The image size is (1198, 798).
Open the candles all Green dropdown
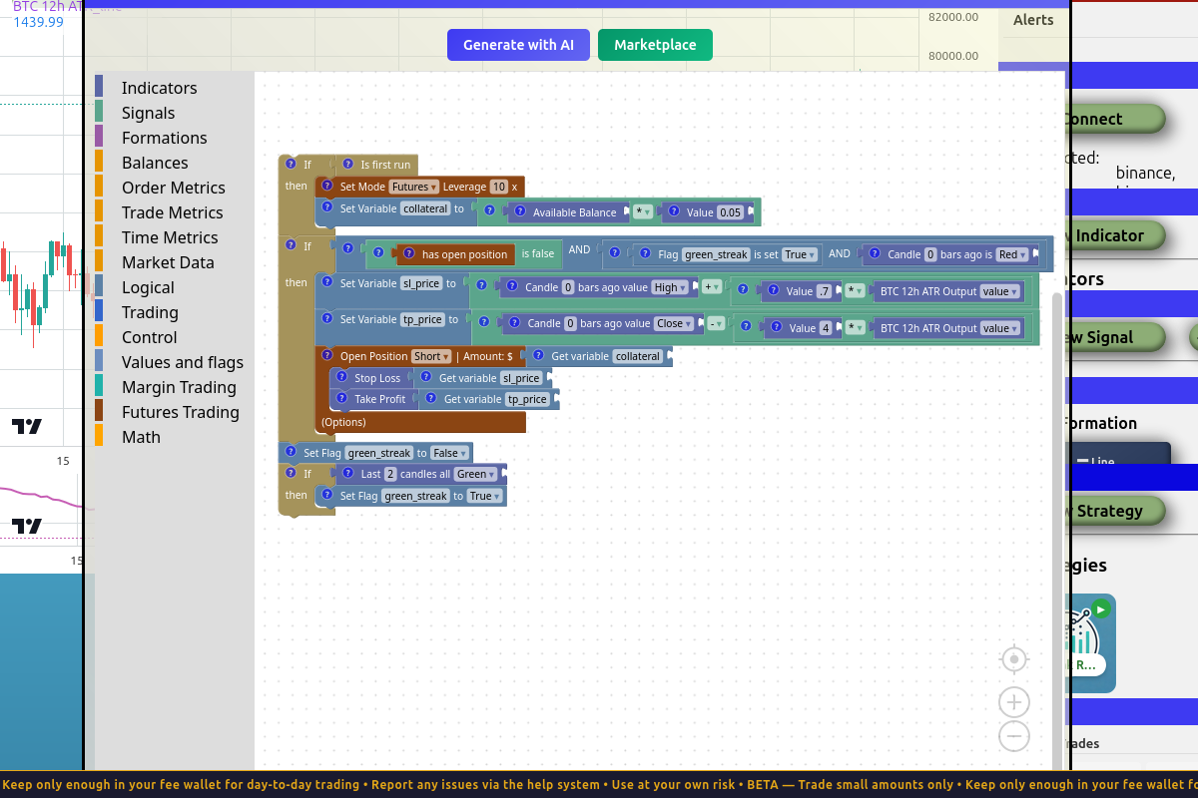pos(476,474)
